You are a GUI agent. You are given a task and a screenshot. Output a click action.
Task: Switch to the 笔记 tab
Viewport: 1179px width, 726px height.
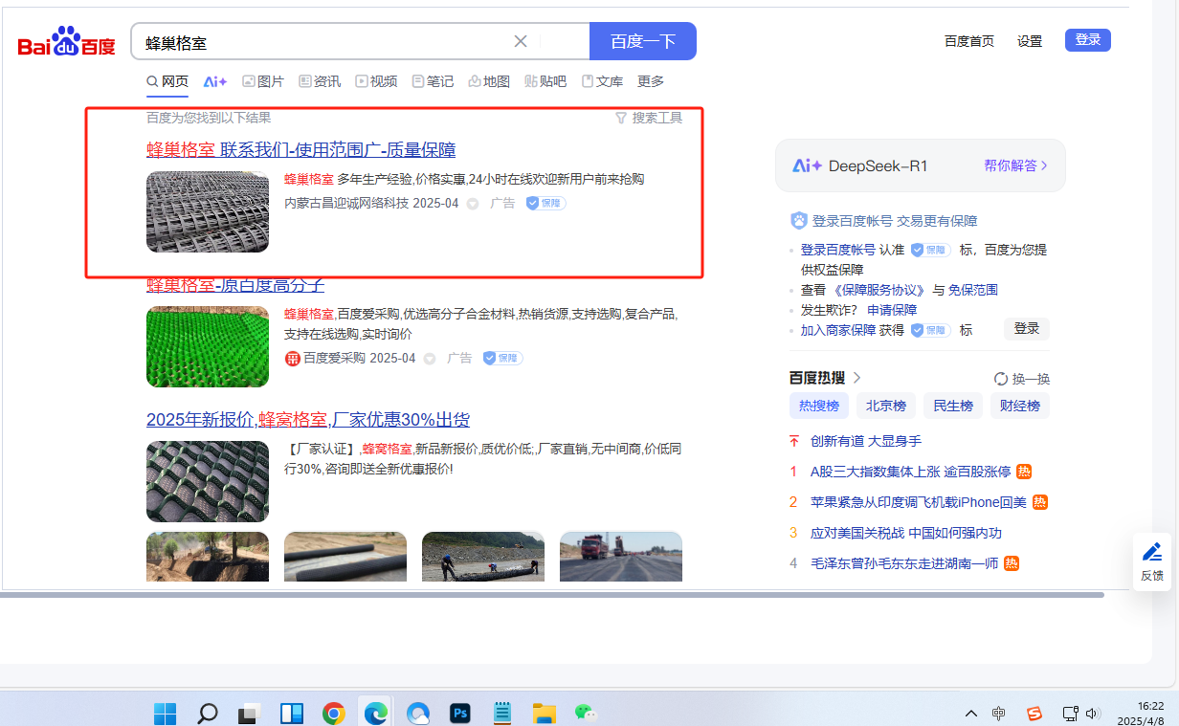point(433,81)
